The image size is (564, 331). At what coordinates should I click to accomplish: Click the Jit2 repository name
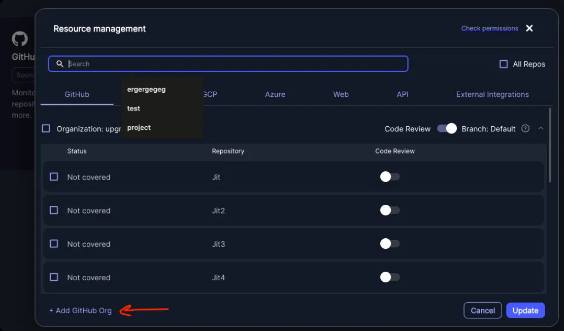click(218, 210)
